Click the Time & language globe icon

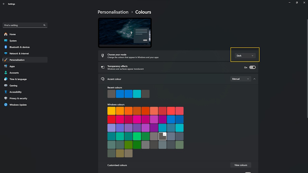point(6,79)
